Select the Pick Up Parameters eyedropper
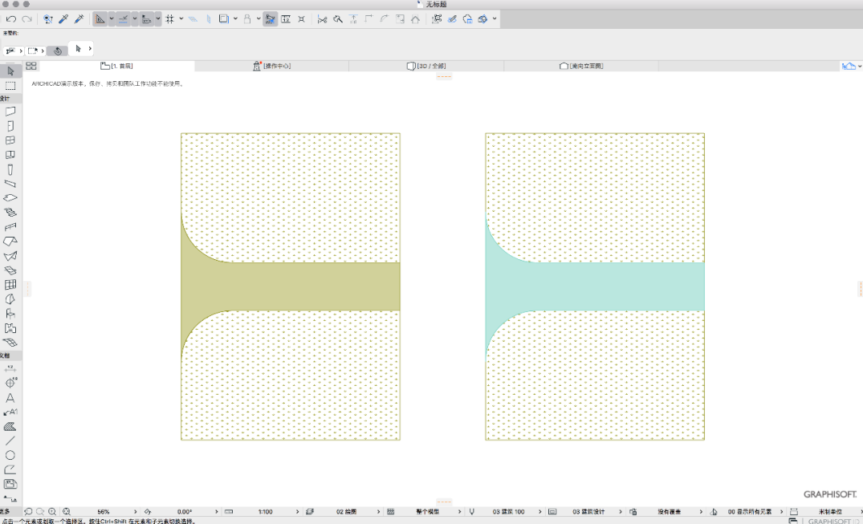863x524 pixels. point(63,19)
